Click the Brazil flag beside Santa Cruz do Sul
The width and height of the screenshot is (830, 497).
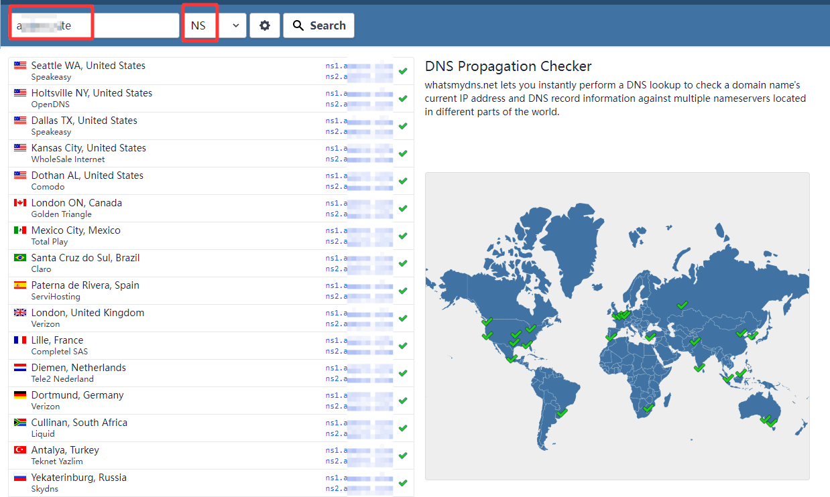point(20,258)
